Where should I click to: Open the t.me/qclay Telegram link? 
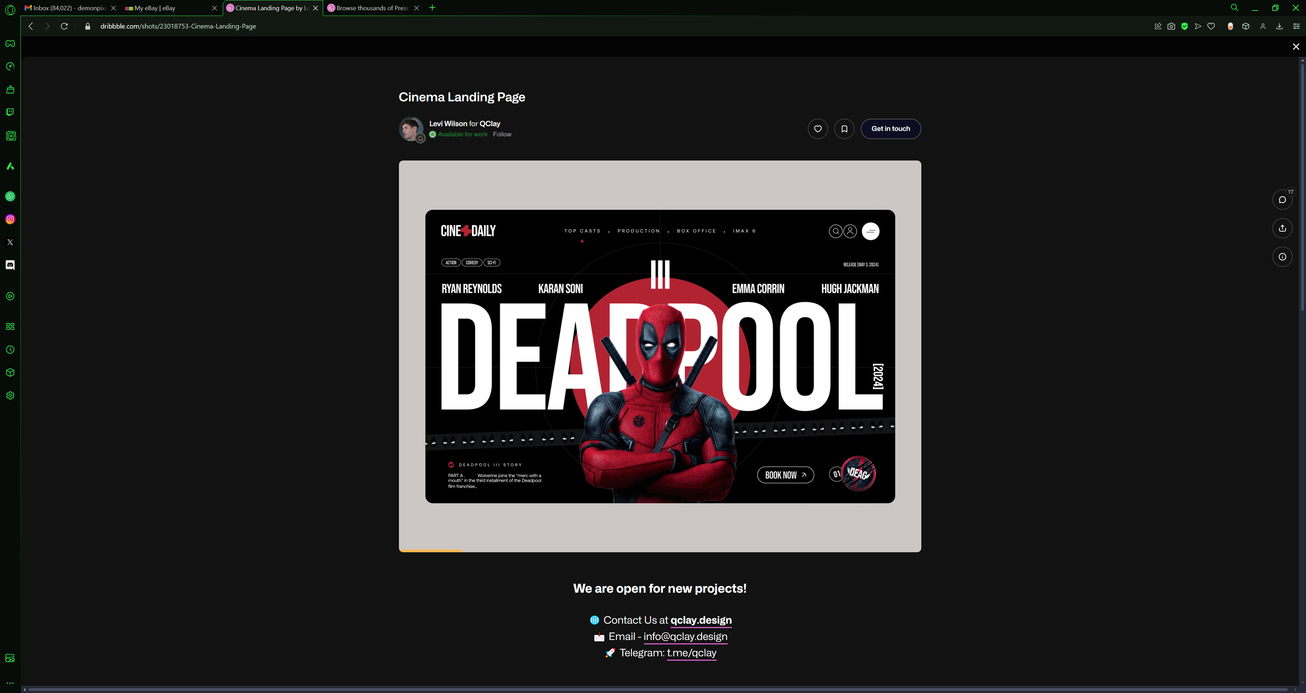pos(691,653)
